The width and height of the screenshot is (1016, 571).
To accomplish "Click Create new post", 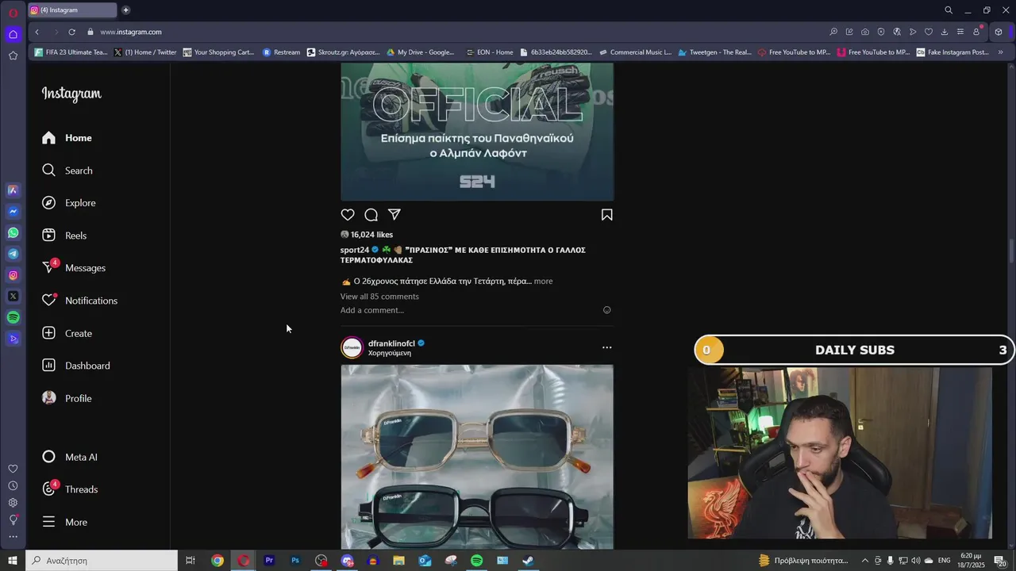I will (x=67, y=333).
